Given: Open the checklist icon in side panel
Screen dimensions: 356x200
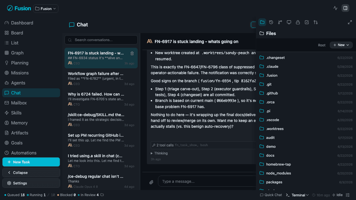Looking at the screenshot, I should click(307, 22).
